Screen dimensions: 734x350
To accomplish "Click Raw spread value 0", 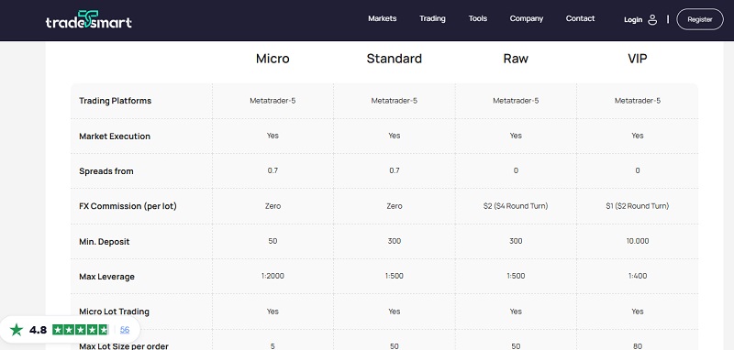I will pos(516,170).
